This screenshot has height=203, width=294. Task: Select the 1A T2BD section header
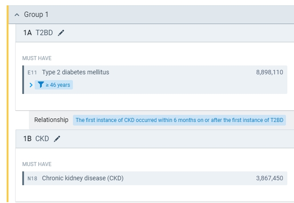(x=38, y=33)
